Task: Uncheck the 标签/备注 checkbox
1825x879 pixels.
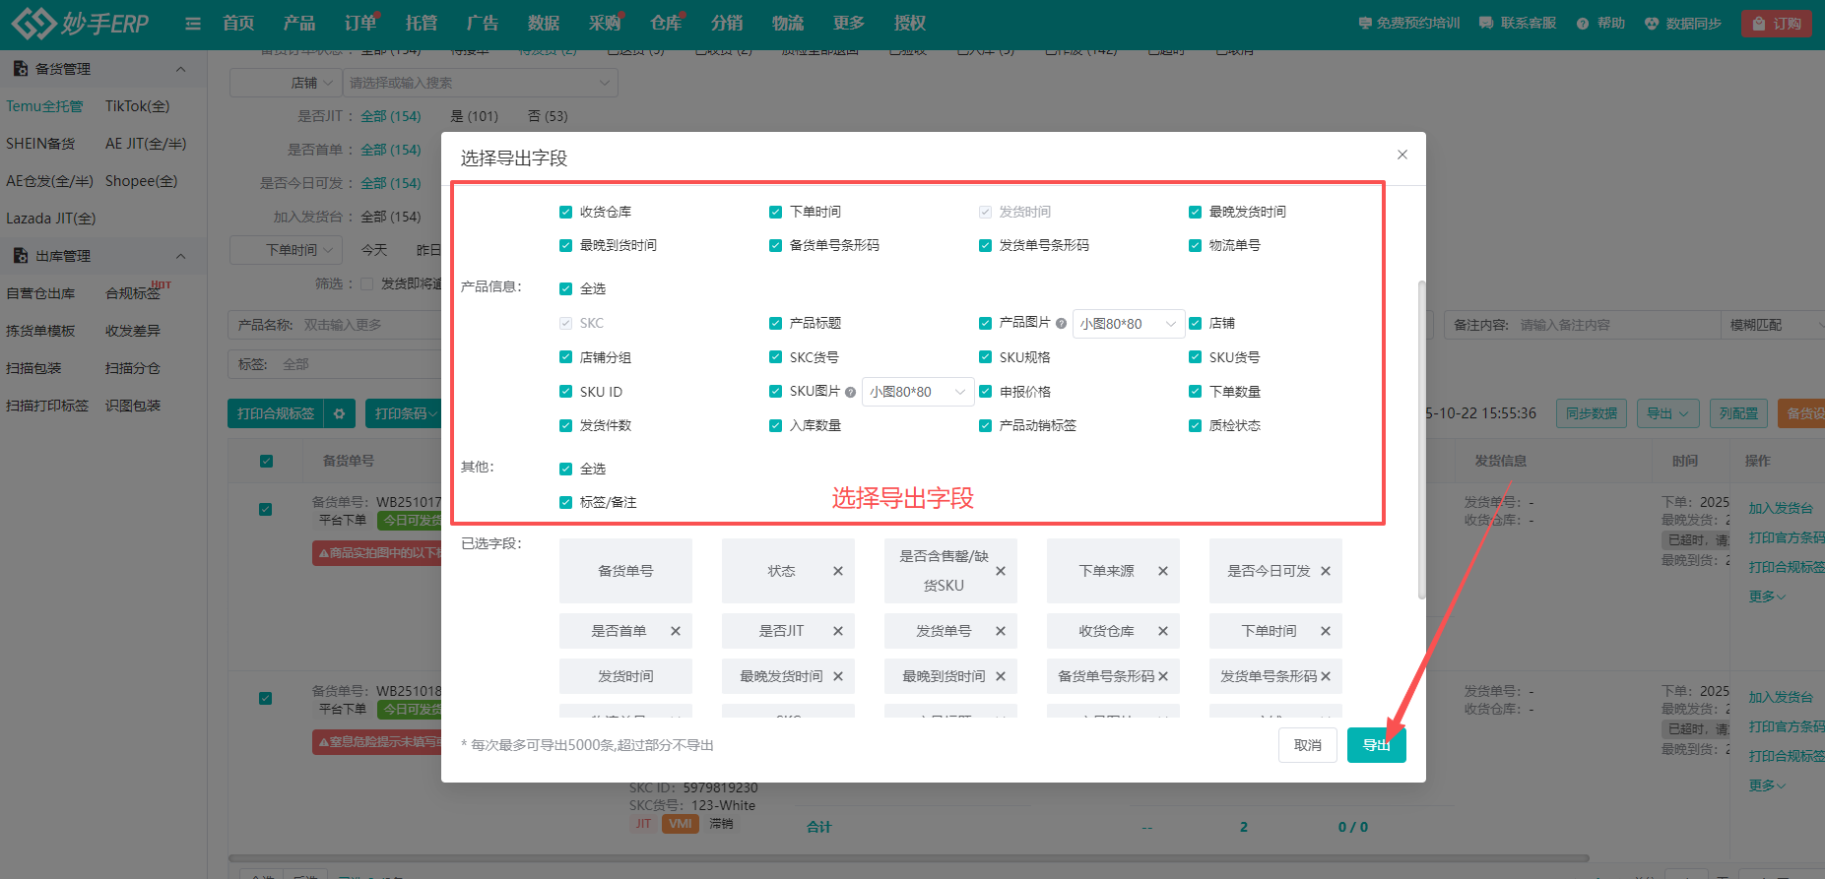Action: coord(565,502)
